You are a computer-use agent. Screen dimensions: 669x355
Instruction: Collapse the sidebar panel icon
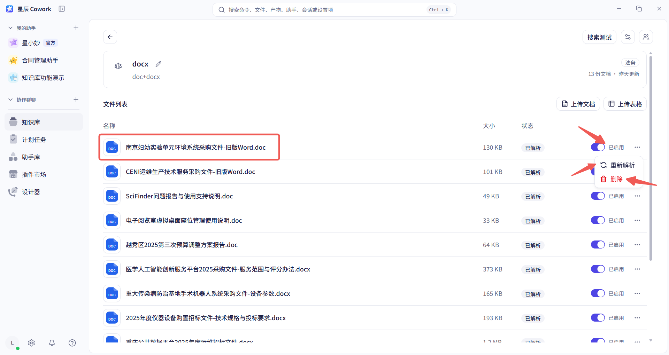tap(62, 9)
